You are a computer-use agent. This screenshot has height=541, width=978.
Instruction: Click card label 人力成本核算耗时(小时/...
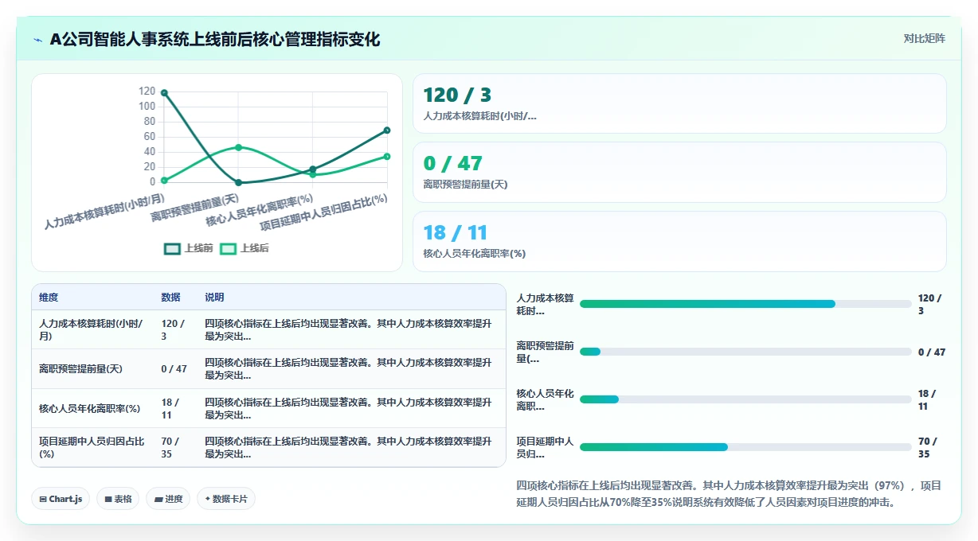pyautogui.click(x=480, y=116)
